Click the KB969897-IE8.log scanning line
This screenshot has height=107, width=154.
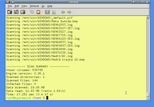pos(43,46)
